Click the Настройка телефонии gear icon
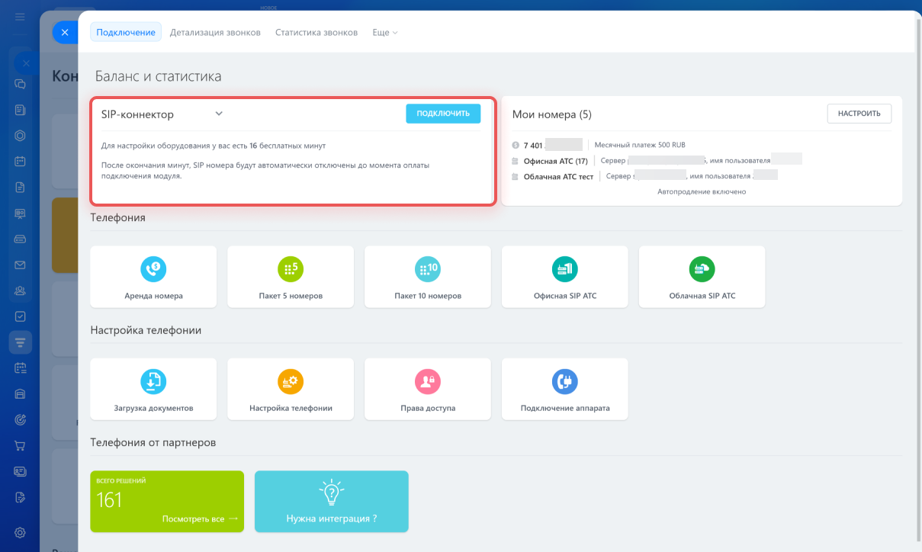Screen dimensions: 922x552 291,381
